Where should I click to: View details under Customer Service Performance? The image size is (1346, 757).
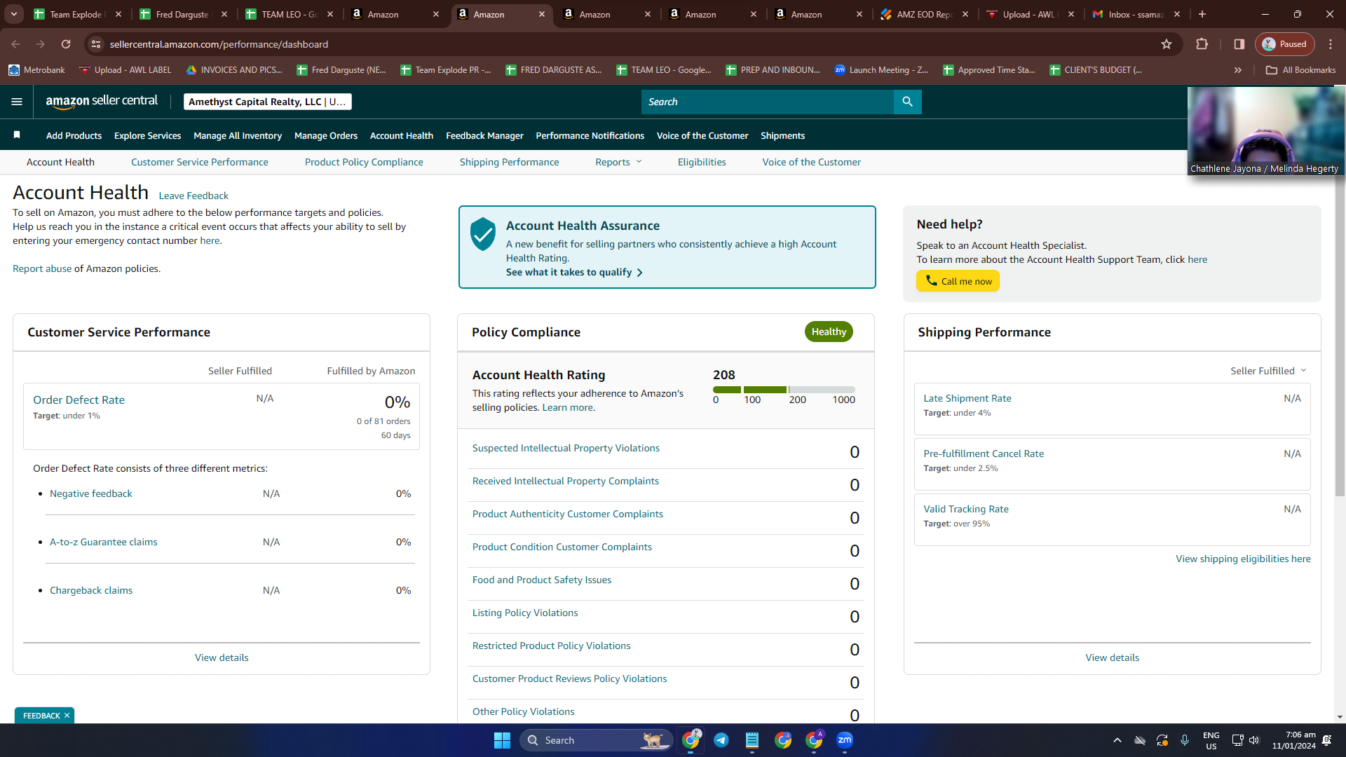pos(222,657)
